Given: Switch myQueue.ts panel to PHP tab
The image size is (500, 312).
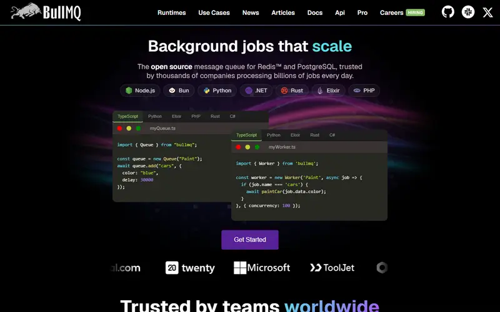Looking at the screenshot, I should (196, 117).
